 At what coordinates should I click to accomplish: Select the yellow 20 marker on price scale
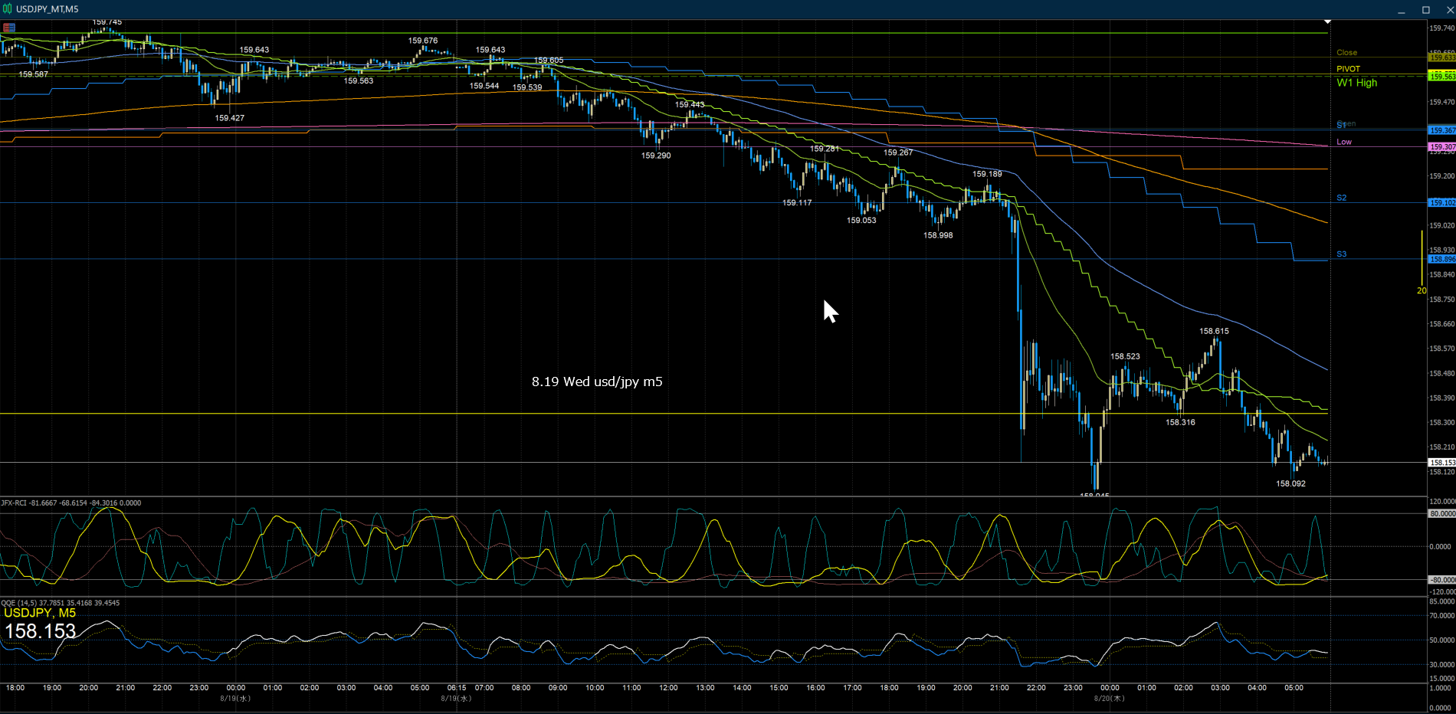click(1422, 290)
